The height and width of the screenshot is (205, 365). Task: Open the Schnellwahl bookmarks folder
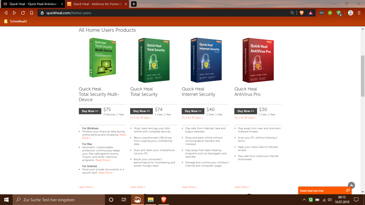click(x=15, y=21)
